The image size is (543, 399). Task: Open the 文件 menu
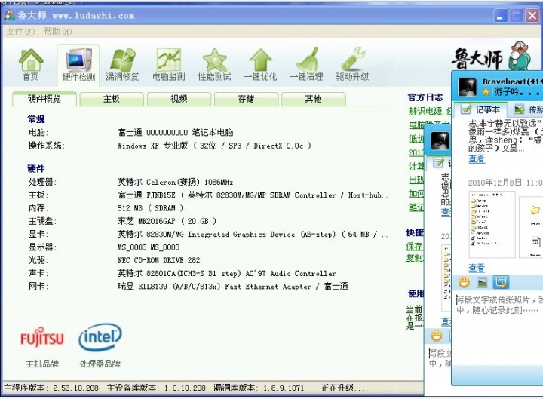coord(20,32)
